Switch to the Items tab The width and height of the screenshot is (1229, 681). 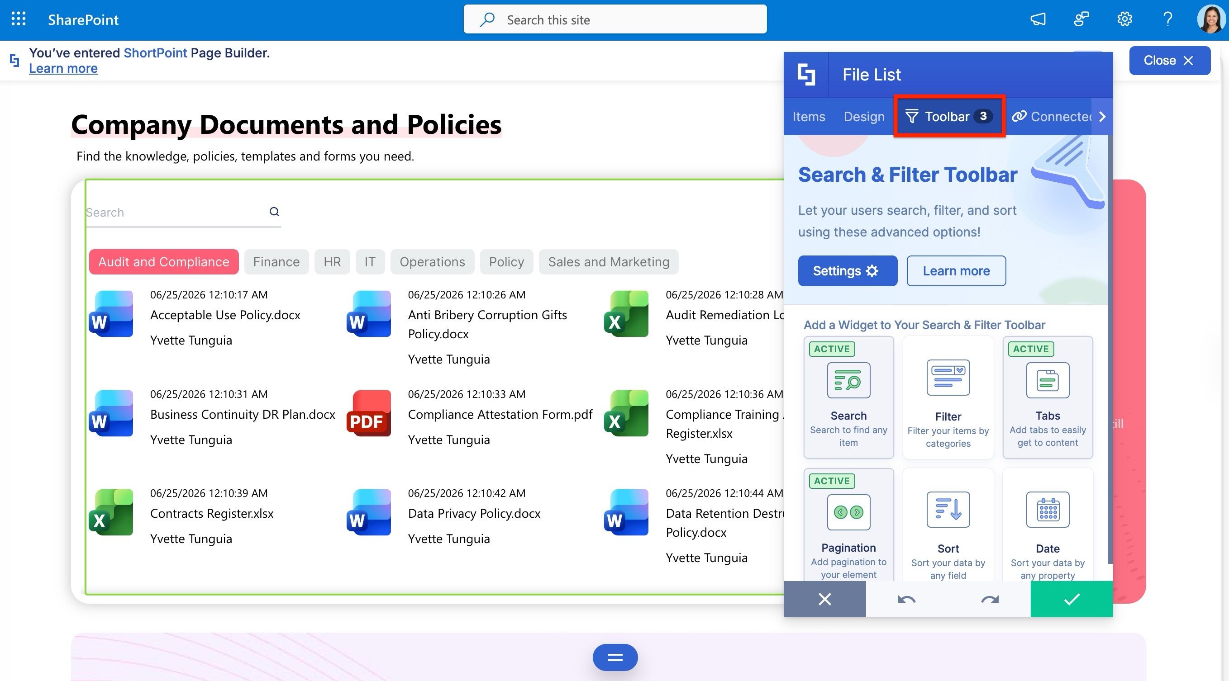coord(809,117)
